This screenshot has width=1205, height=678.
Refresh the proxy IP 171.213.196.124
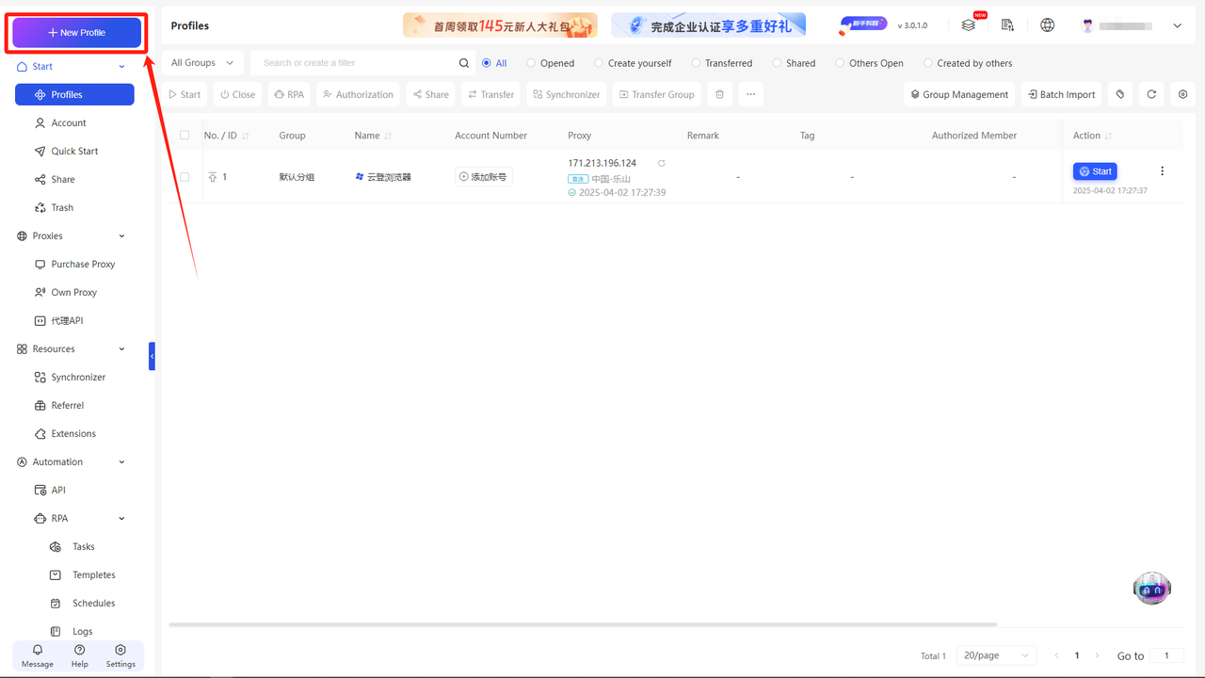click(x=661, y=162)
